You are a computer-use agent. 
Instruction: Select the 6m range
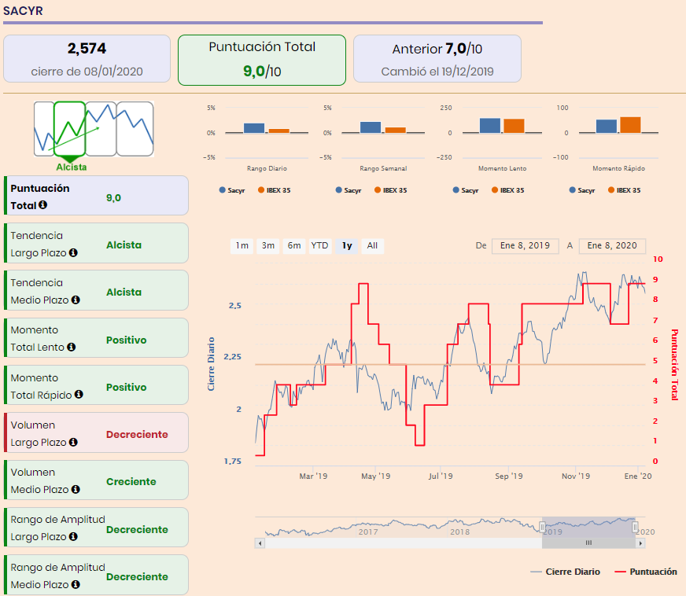click(294, 246)
